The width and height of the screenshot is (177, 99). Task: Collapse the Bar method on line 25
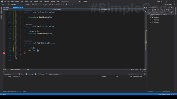pos(15,26)
